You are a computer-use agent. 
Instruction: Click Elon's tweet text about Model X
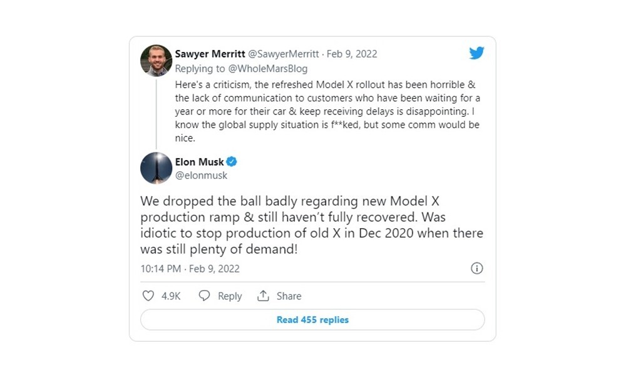coord(311,225)
